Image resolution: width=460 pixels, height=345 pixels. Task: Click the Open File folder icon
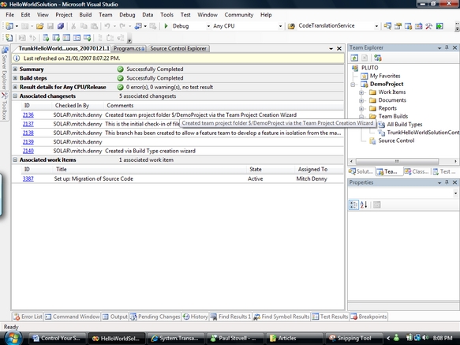click(x=40, y=26)
